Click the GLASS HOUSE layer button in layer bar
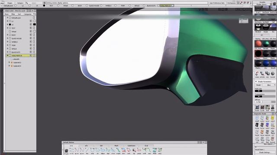This screenshot has width=277, height=155. tap(94, 6)
